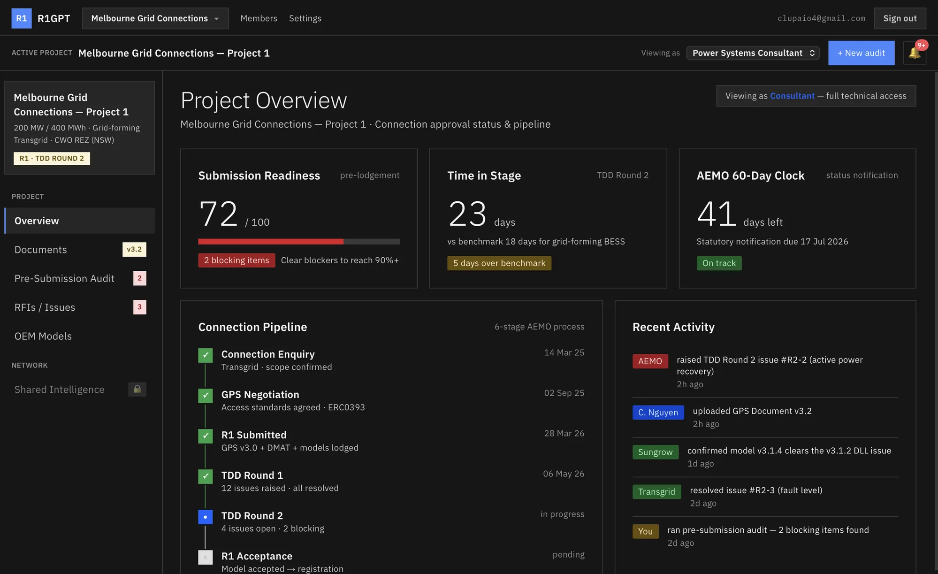The height and width of the screenshot is (574, 938).
Task: Click "4 issues open · 2 blocking" text
Action: (x=273, y=528)
